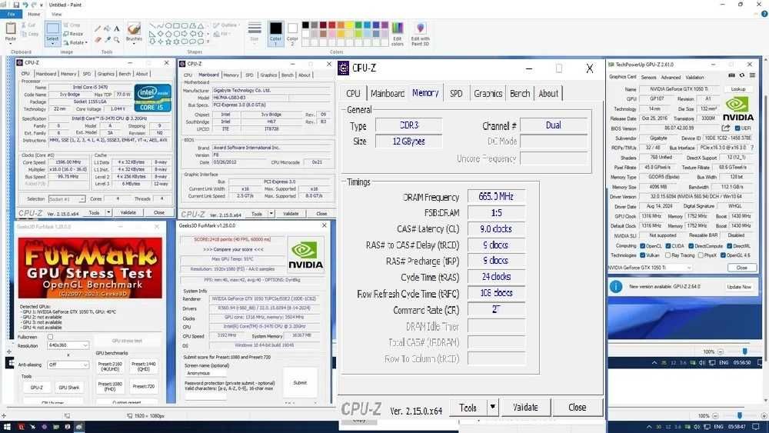Viewport: 769px width, 433px height.
Task: Select the Text tool in Paint
Action: 117,28
